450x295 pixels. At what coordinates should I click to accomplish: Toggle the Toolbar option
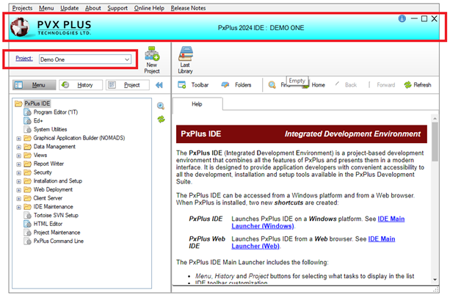(194, 85)
